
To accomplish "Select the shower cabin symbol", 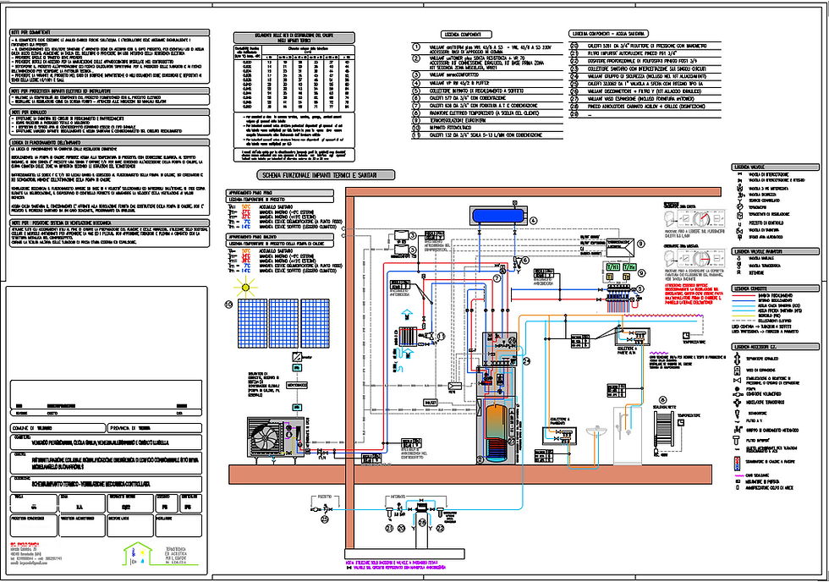I will click(628, 435).
